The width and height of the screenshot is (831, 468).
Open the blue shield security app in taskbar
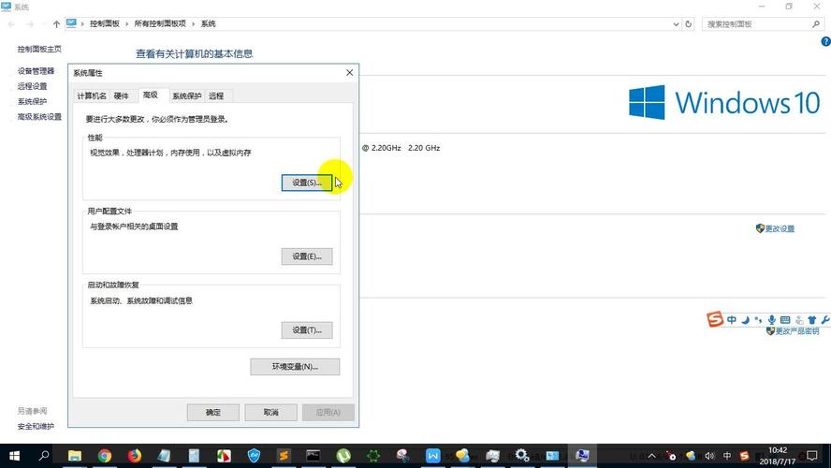click(x=254, y=455)
